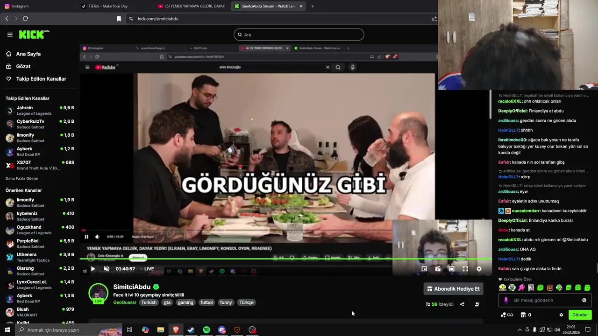Click the Windows Start button
Viewport: 598px width, 336px height.
point(7,330)
